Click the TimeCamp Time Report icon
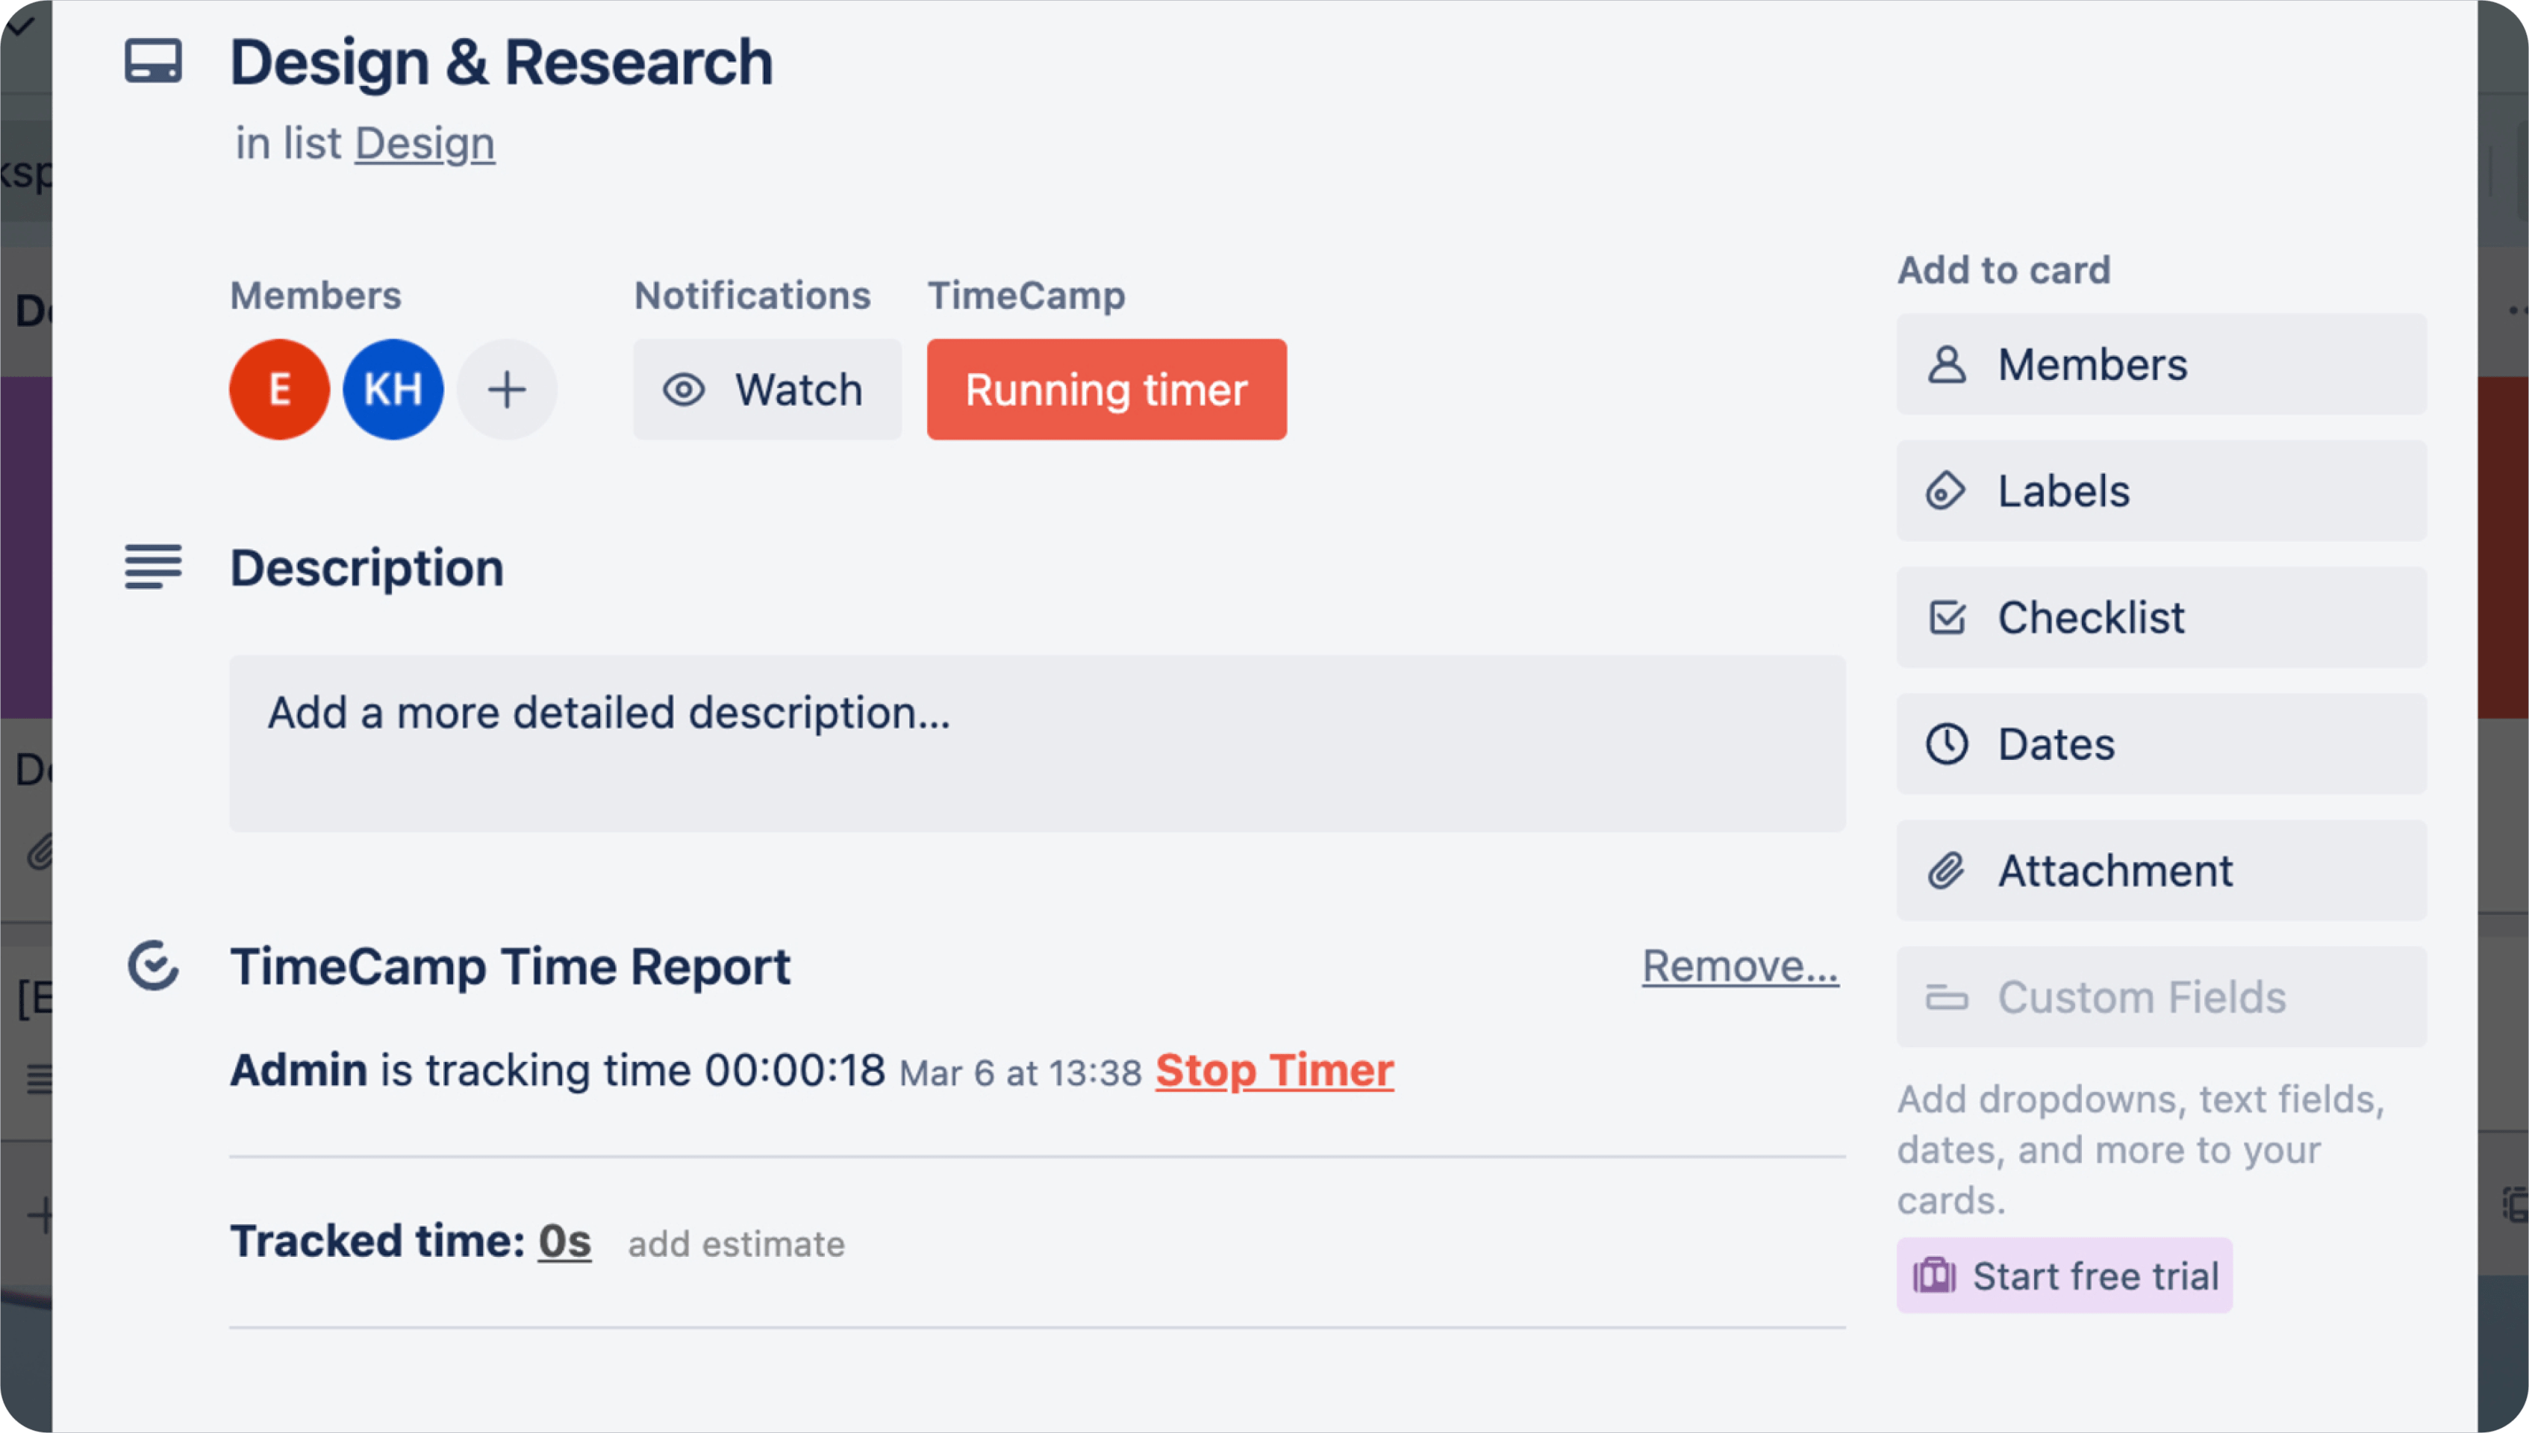The height and width of the screenshot is (1433, 2529). coord(155,967)
